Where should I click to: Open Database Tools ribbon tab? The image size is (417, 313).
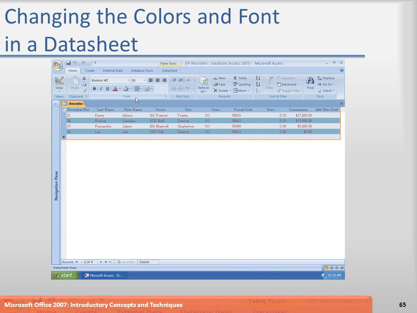pos(142,70)
